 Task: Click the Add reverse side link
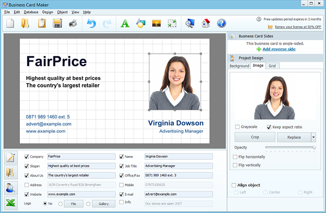279,49
